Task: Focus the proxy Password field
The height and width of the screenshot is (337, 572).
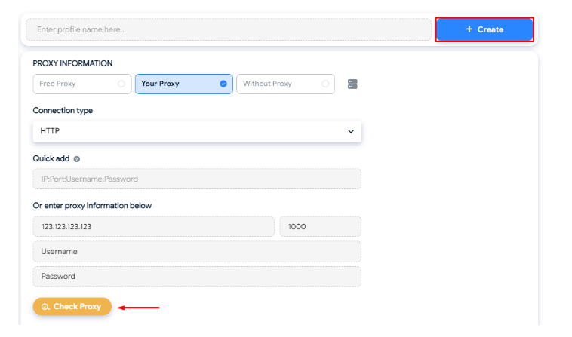Action: tap(196, 277)
